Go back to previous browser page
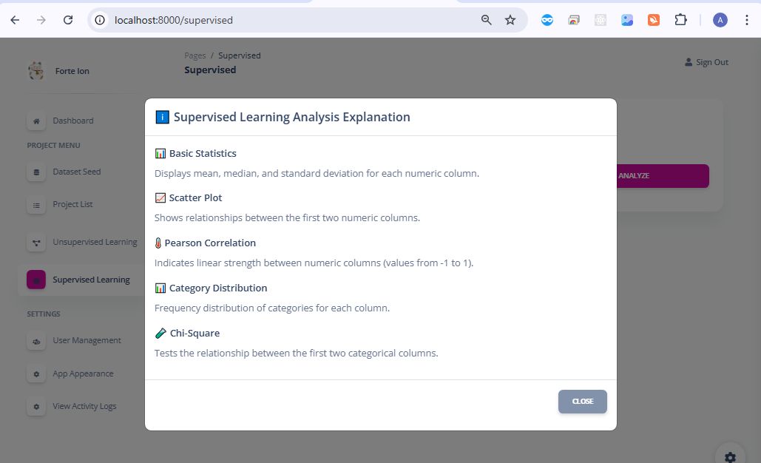 tap(16, 20)
